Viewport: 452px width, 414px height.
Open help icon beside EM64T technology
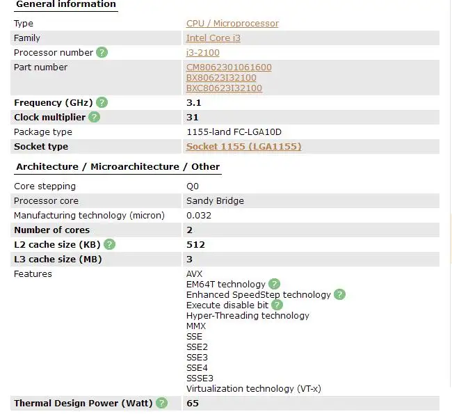coord(275,284)
